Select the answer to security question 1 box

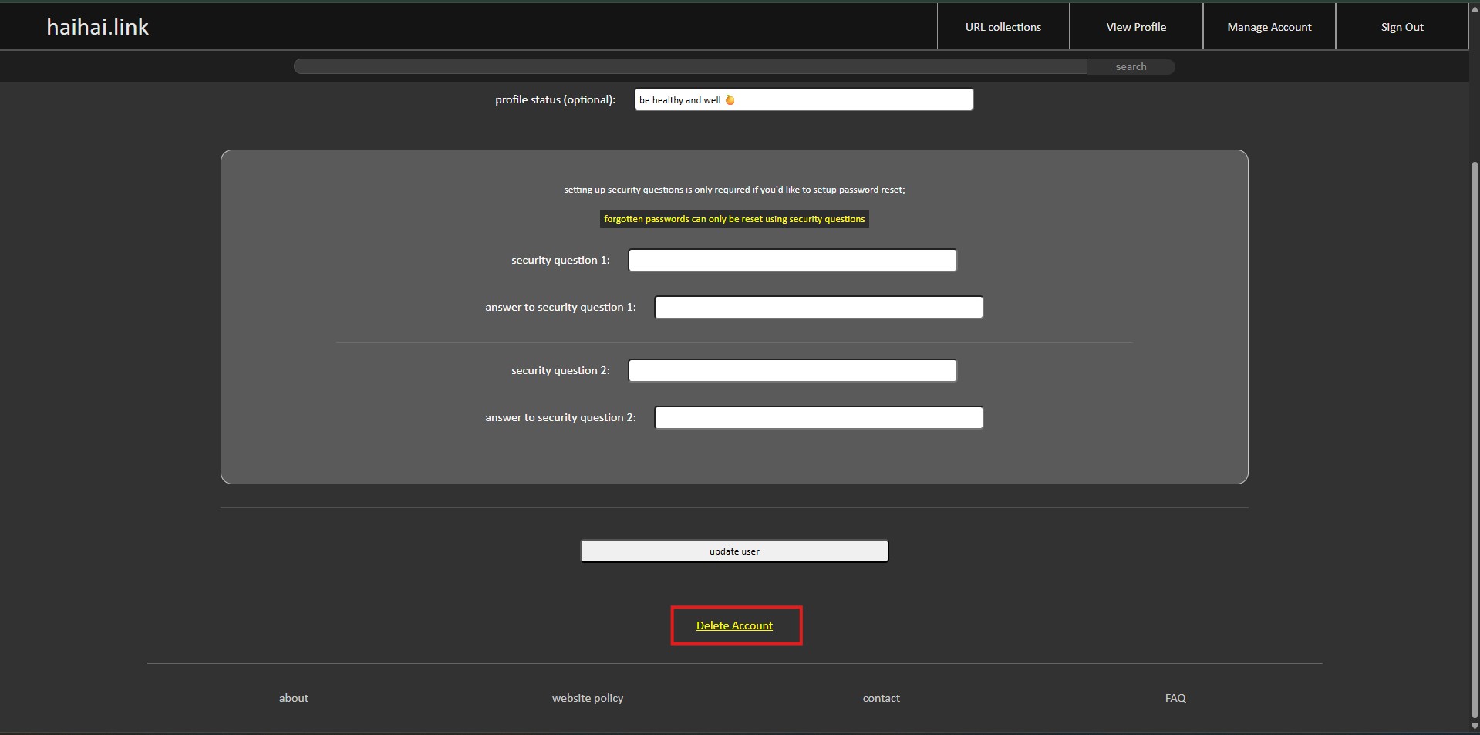pos(818,308)
